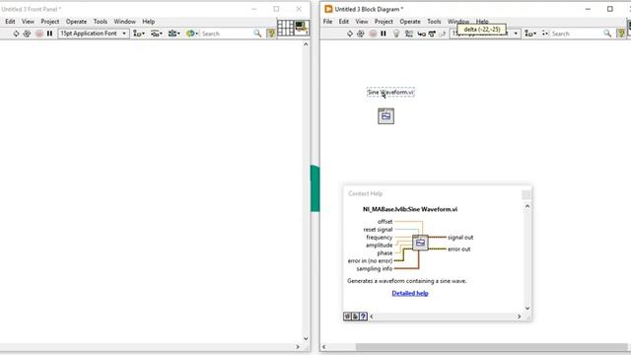Close the Context Help window

[x=526, y=195]
